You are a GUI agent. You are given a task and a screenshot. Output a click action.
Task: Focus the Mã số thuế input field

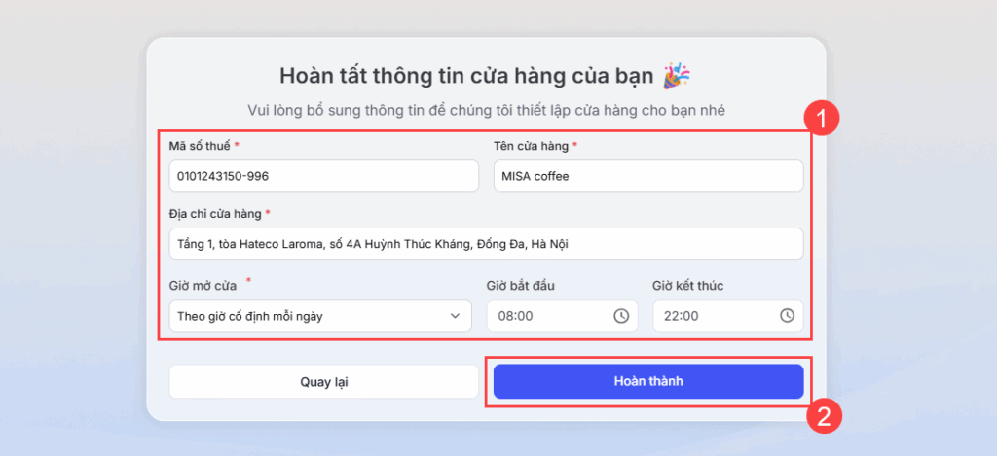323,176
